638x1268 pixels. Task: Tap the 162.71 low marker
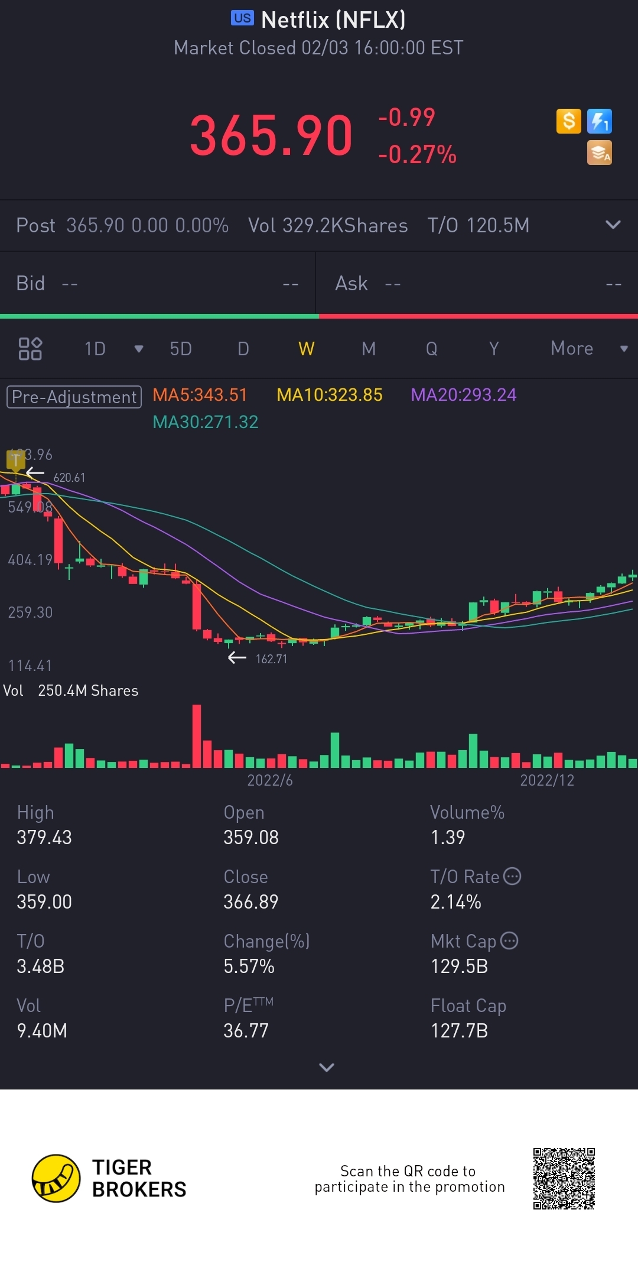pyautogui.click(x=271, y=659)
